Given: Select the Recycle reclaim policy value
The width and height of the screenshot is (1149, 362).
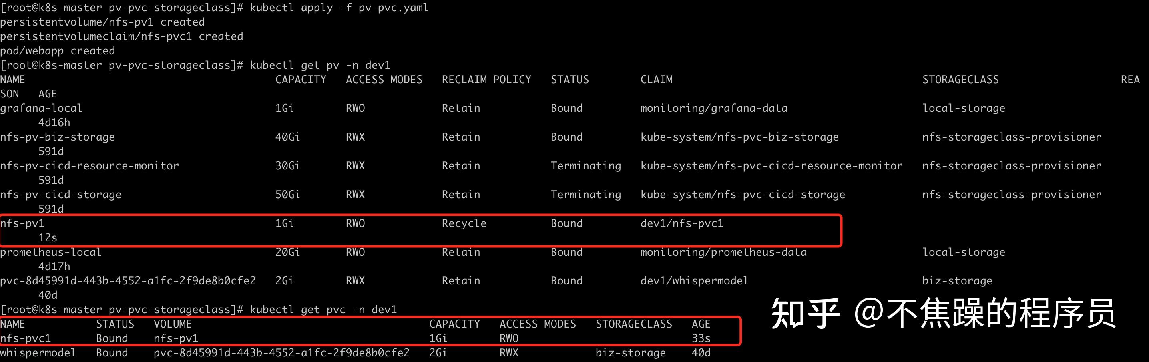Looking at the screenshot, I should (x=464, y=223).
